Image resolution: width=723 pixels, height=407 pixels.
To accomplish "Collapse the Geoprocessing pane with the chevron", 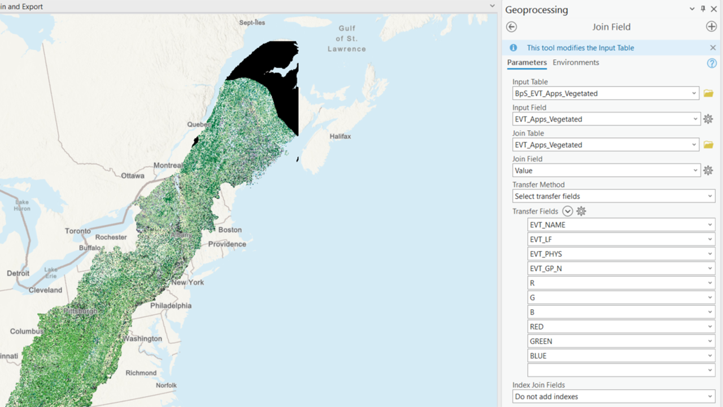I will pos(691,9).
